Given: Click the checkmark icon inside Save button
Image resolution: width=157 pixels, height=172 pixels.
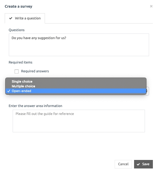Looking at the screenshot, I should (138, 164).
